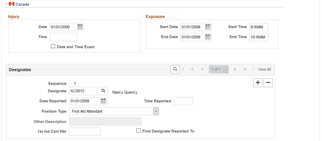This screenshot has width=322, height=141.
Task: Collapse the Canada section
Action: pyautogui.click(x=7, y=4)
